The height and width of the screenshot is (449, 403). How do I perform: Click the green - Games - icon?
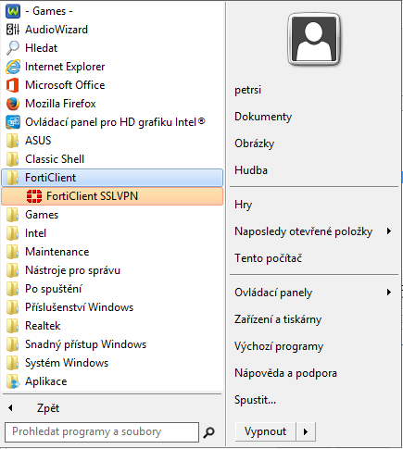click(13, 11)
